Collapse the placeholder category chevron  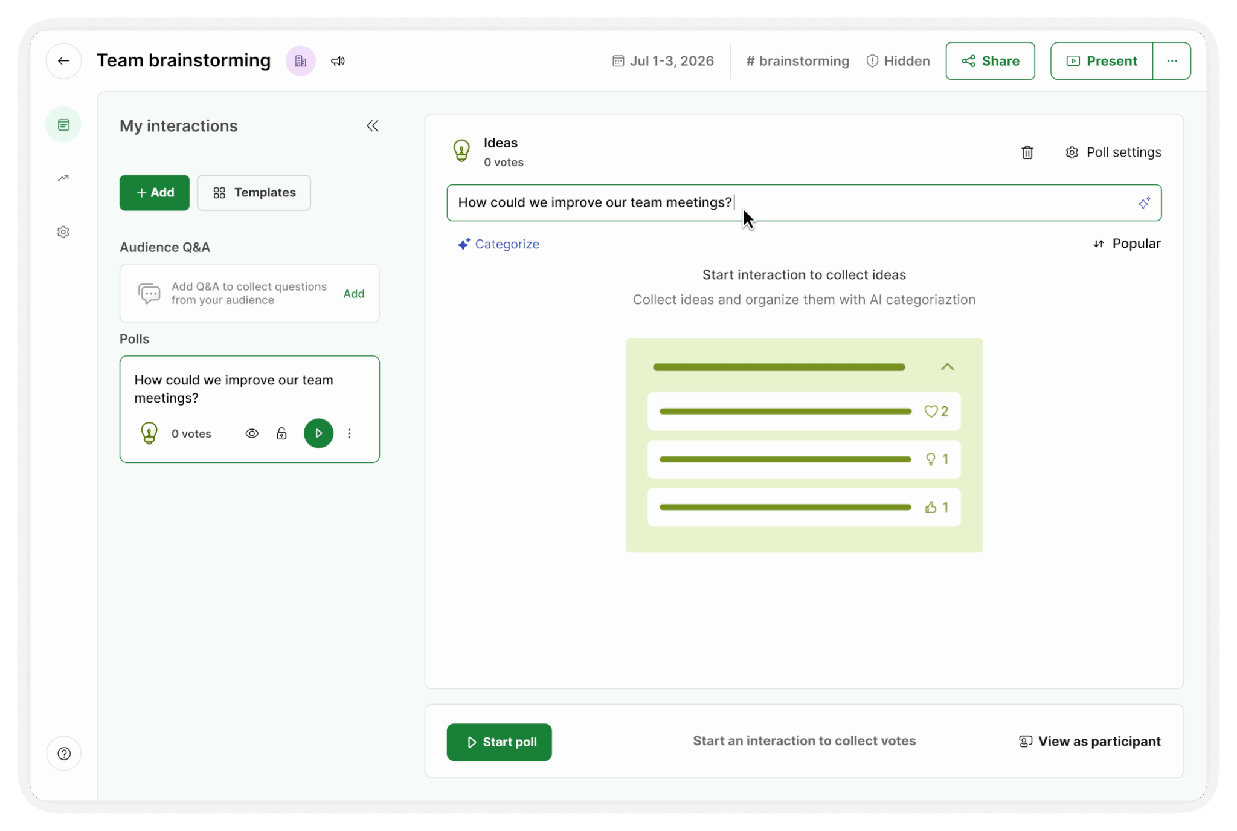click(x=947, y=367)
